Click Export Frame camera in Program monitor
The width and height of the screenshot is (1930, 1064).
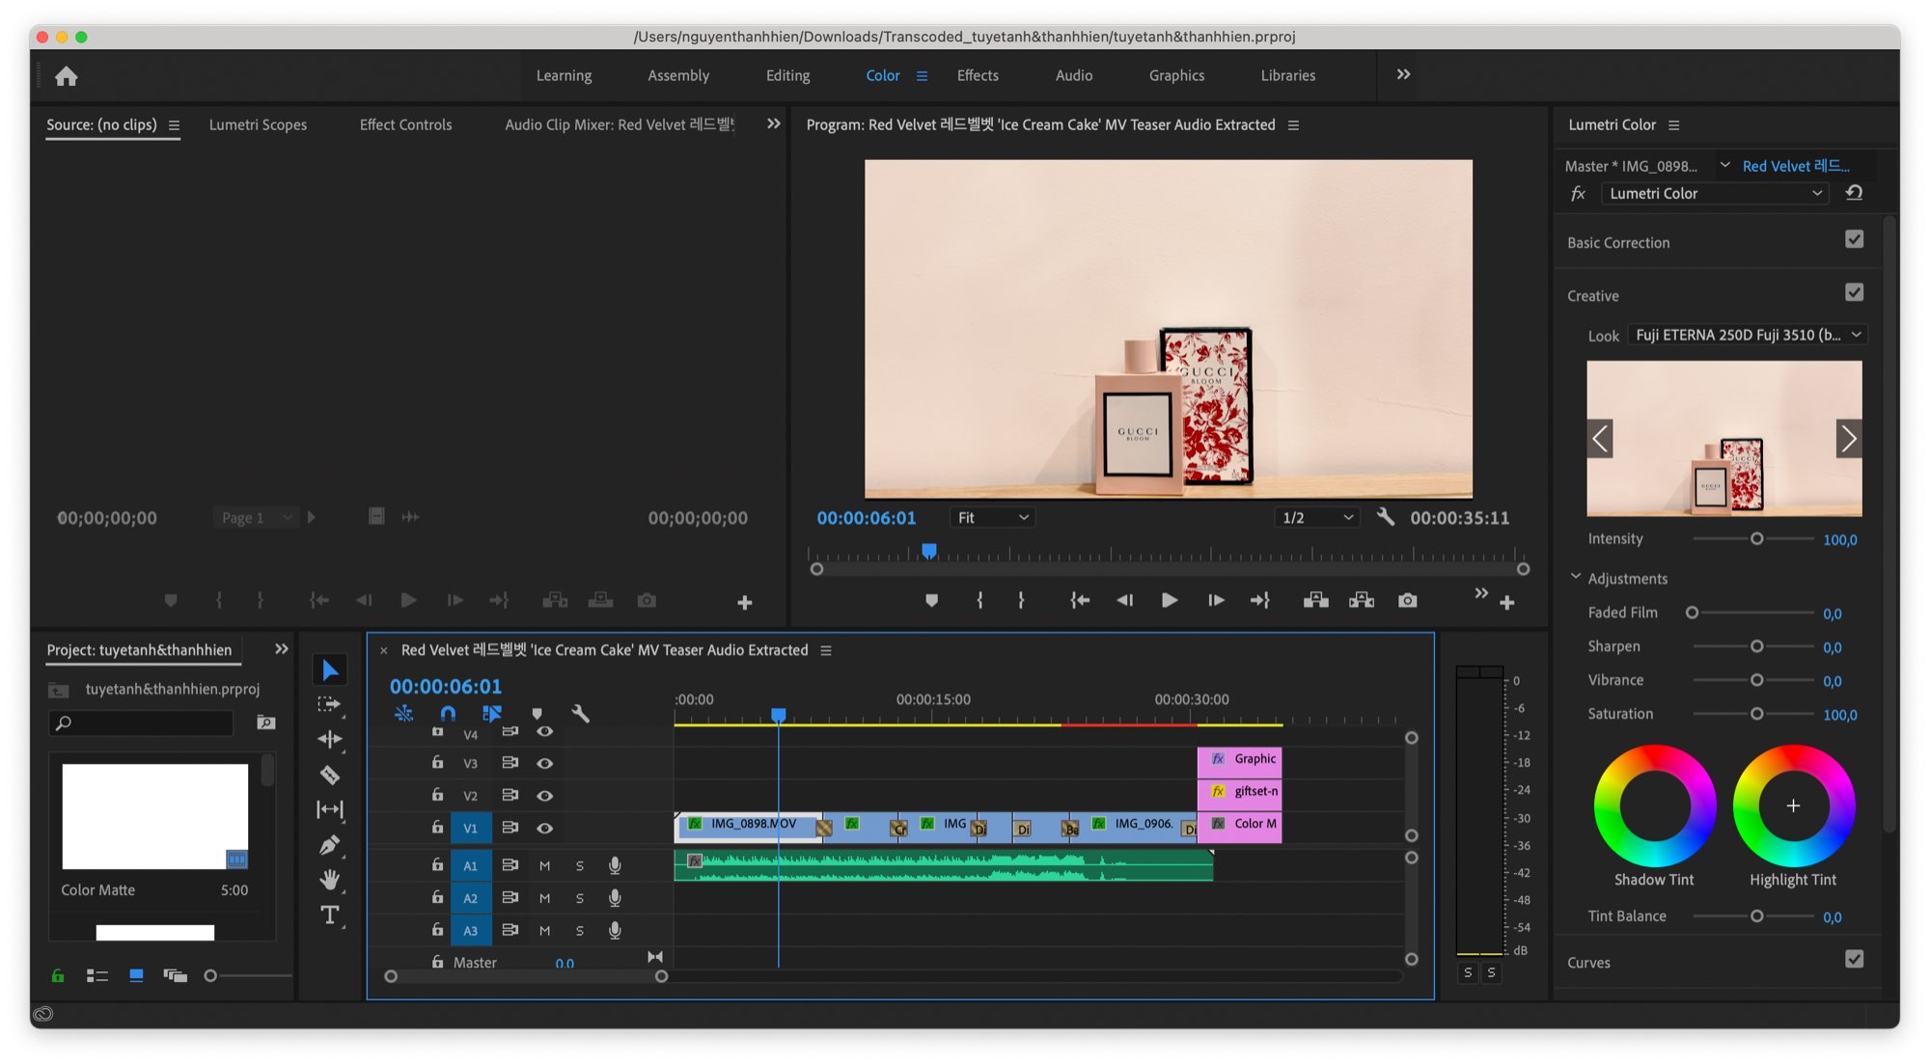click(1408, 600)
